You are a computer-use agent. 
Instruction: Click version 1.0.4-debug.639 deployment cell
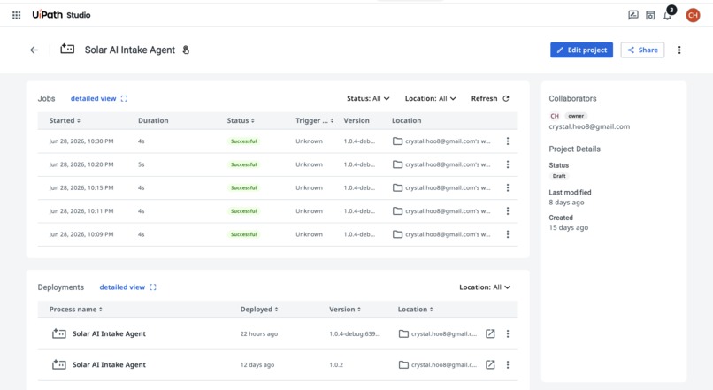pos(355,333)
